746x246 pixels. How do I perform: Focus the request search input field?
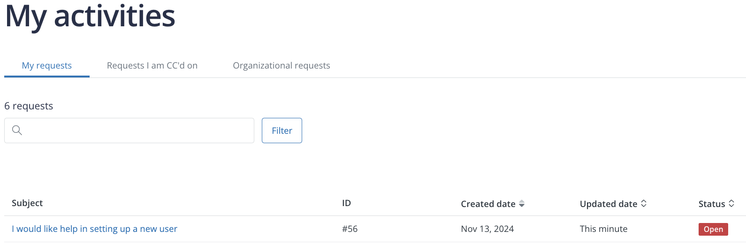[129, 131]
